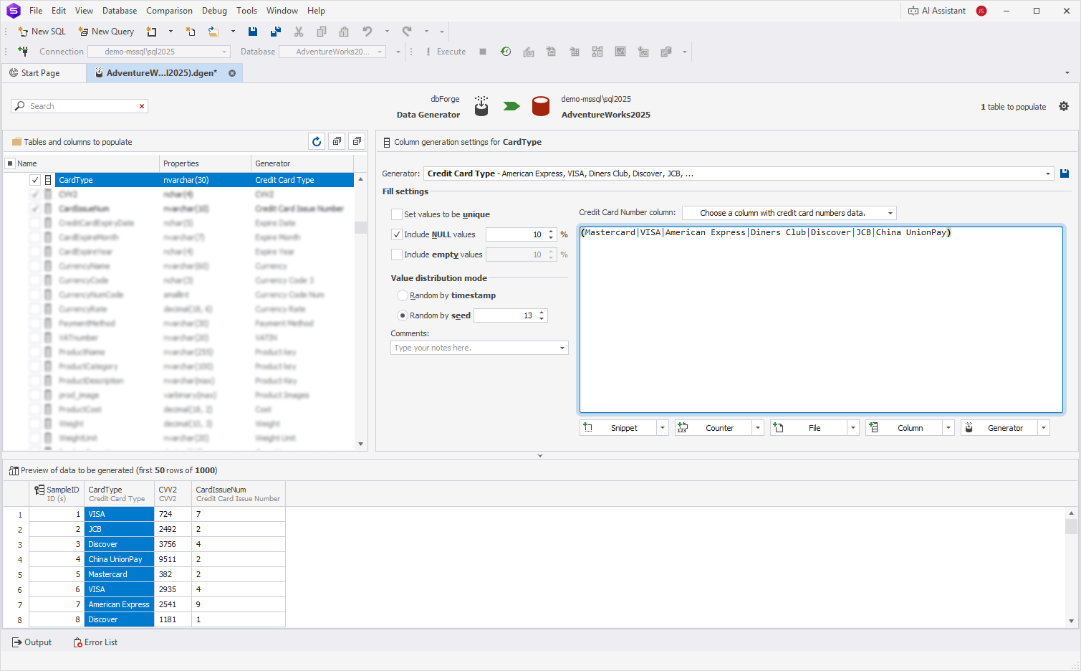Click the connection plug icon
1081x671 pixels.
[x=24, y=52]
